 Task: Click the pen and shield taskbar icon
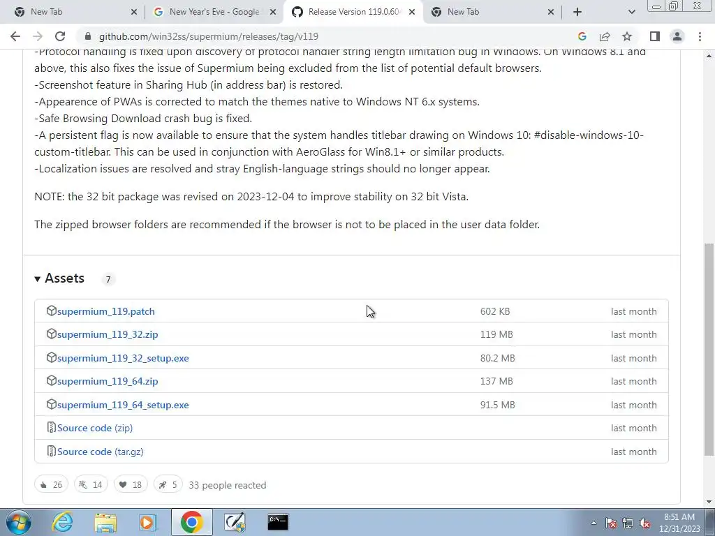pos(235,522)
